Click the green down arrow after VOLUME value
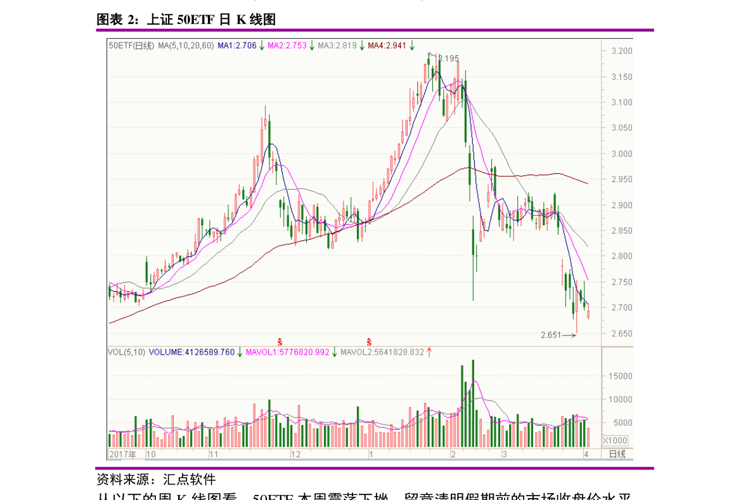This screenshot has height=500, width=755. [240, 352]
